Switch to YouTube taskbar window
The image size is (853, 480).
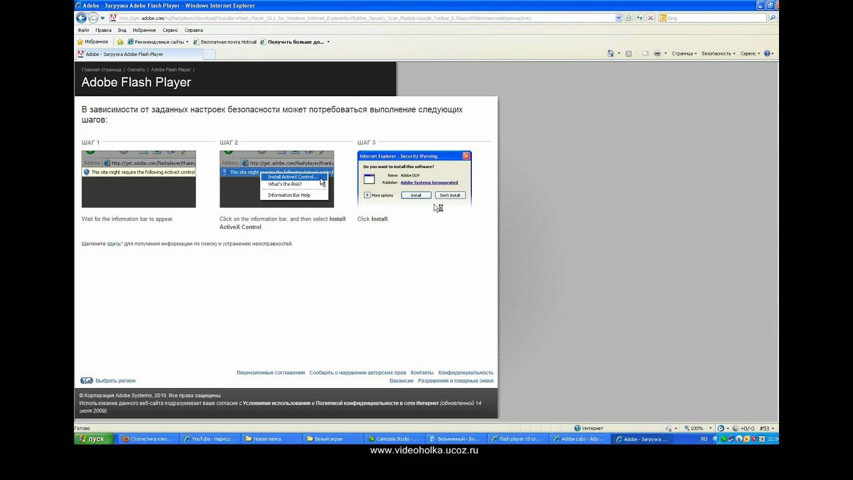click(x=209, y=439)
